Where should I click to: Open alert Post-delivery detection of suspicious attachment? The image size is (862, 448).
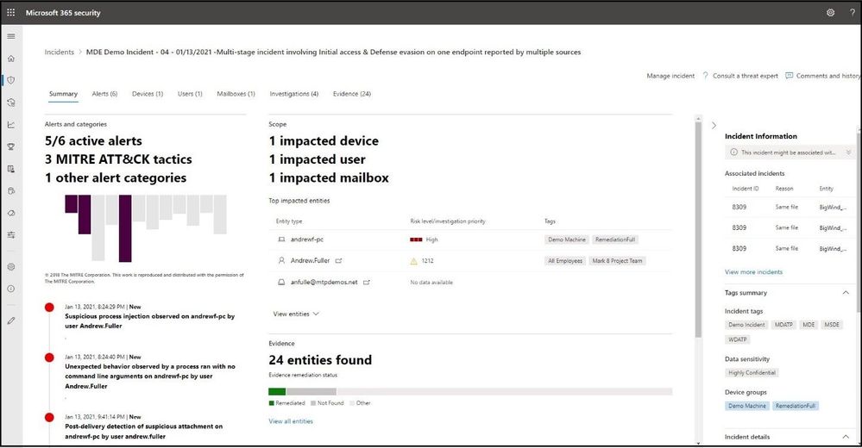pos(143,431)
